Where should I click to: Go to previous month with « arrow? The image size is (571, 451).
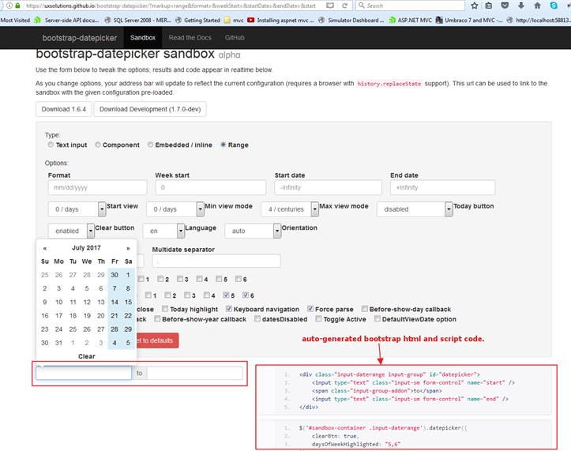pos(45,248)
